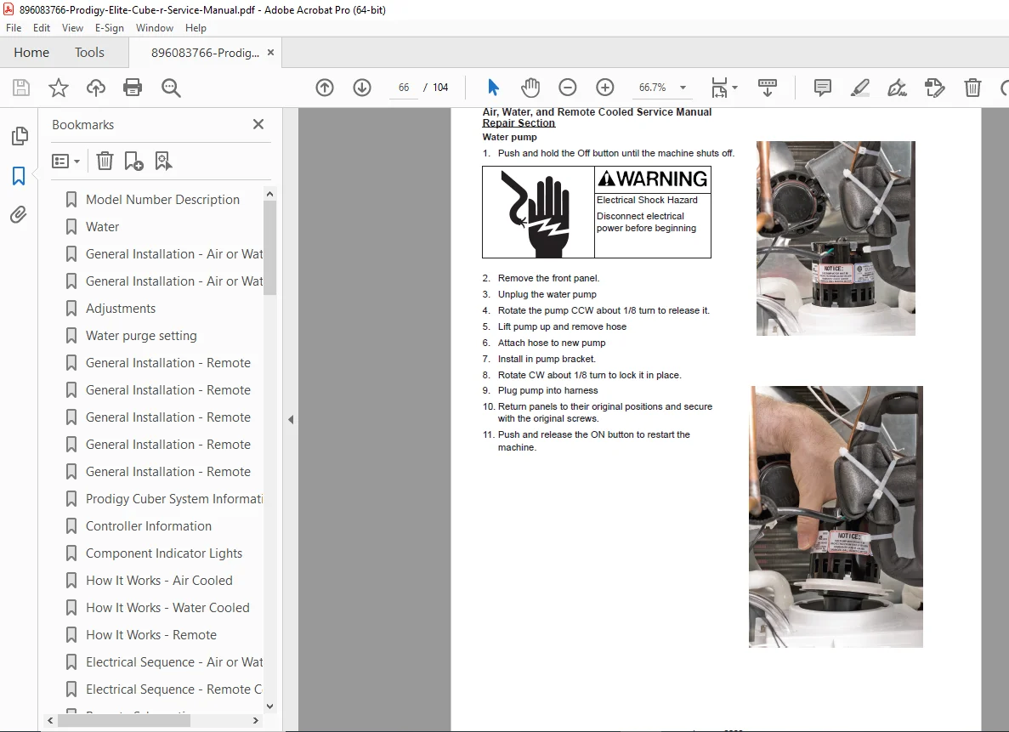Open the Water bookmark

point(102,227)
